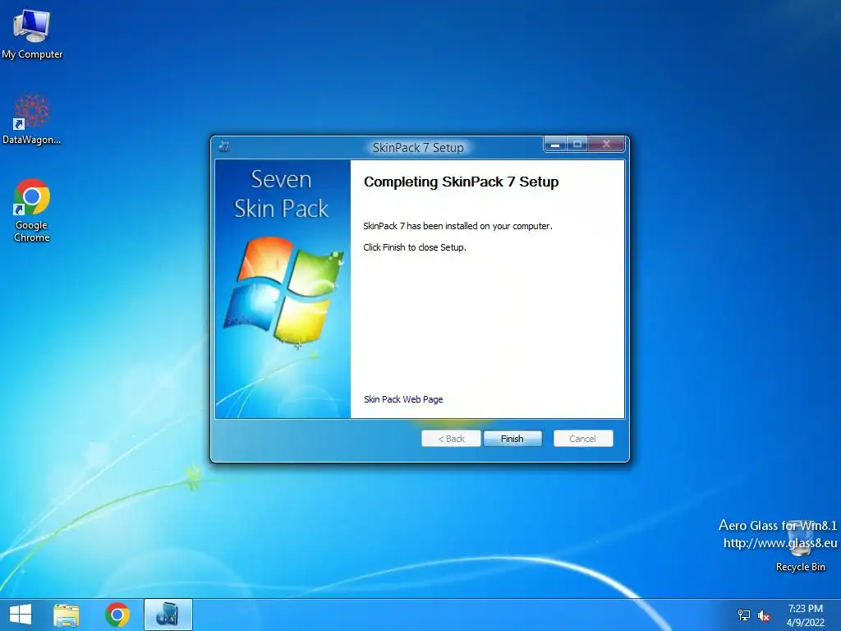
Task: Select the DataWagon desktop shortcut
Action: pos(32,119)
